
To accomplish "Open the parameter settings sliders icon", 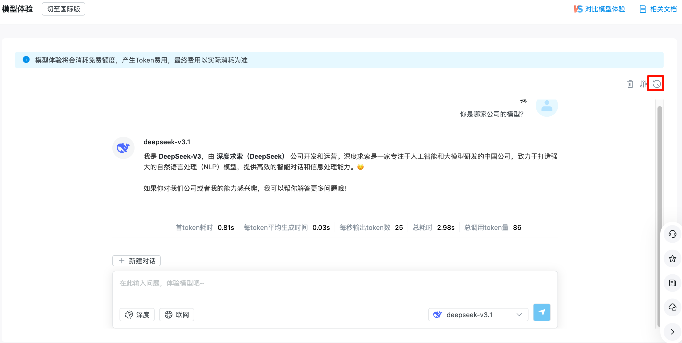I will point(643,84).
